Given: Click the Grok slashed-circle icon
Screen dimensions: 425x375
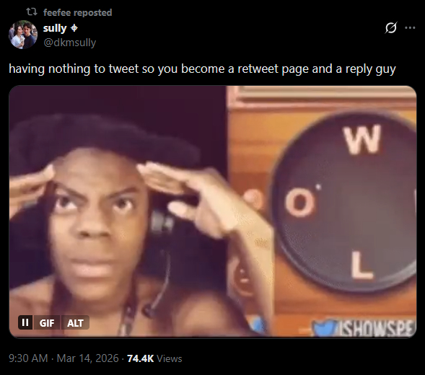Looking at the screenshot, I should (390, 27).
